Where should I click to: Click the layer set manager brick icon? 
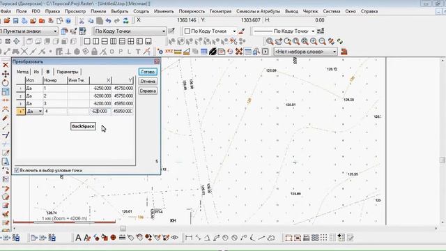pos(344,52)
